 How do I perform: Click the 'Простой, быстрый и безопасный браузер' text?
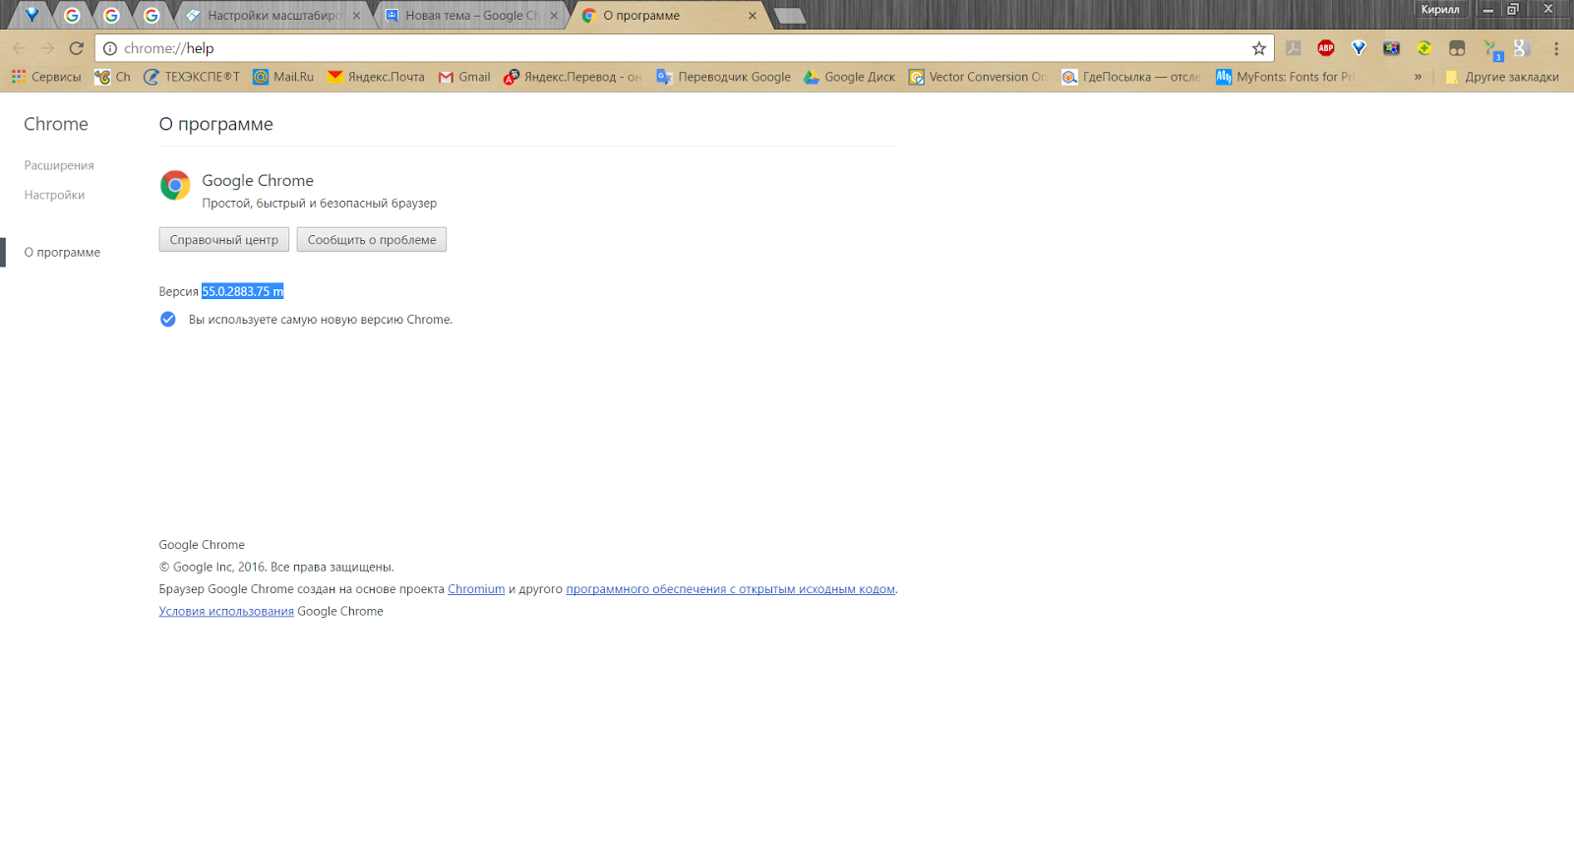320,204
